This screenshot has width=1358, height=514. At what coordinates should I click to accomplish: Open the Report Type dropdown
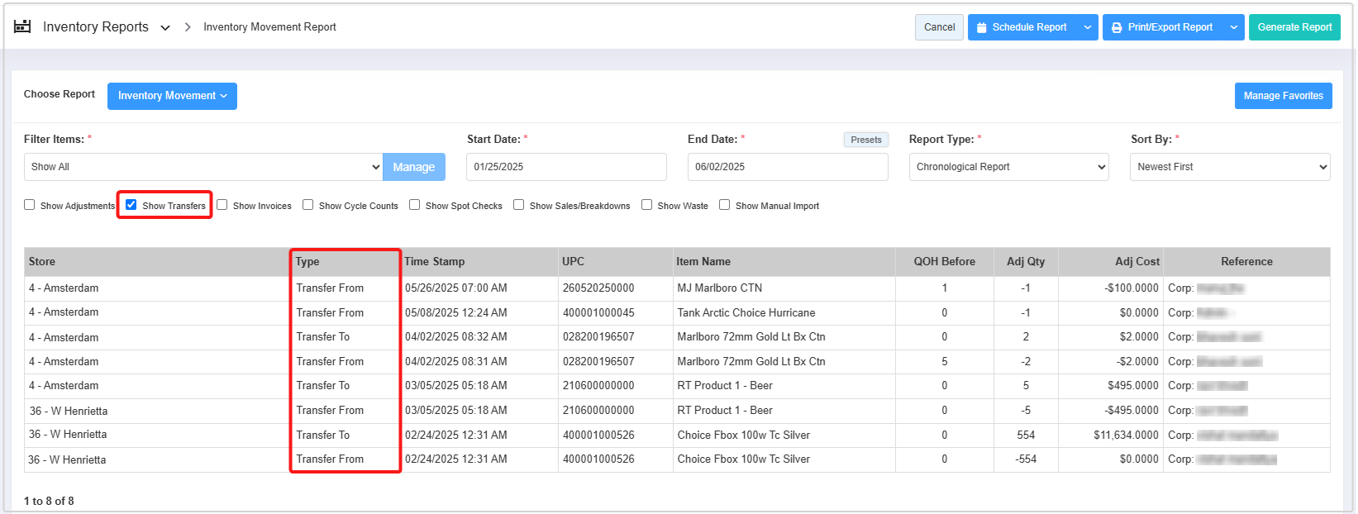tap(1008, 167)
